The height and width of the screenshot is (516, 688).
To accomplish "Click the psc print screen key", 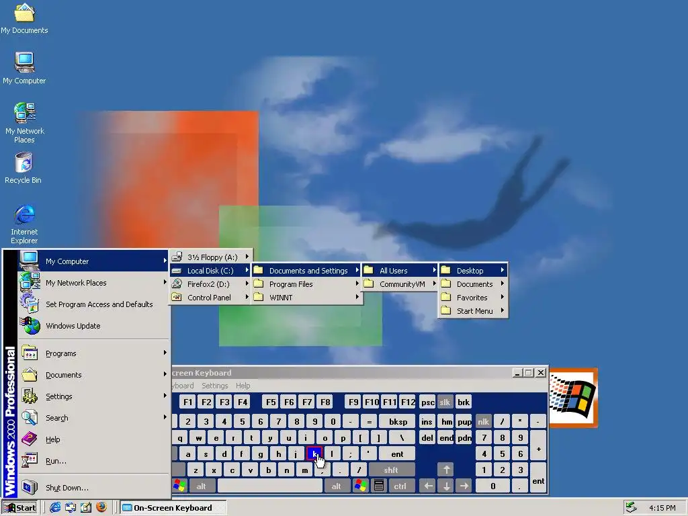I will tap(427, 402).
